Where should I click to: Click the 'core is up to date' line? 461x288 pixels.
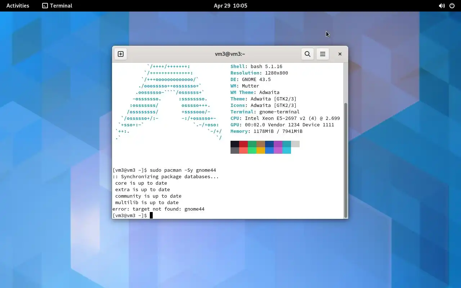point(141,183)
